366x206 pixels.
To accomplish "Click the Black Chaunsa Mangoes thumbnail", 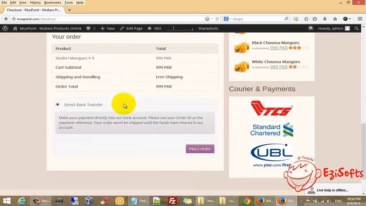I will tap(241, 47).
